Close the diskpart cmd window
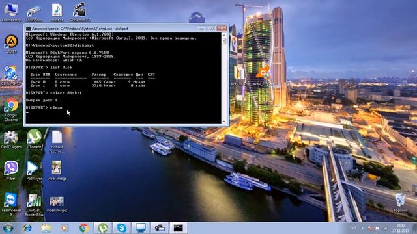Screen dimensions: 417x234 point(222,28)
